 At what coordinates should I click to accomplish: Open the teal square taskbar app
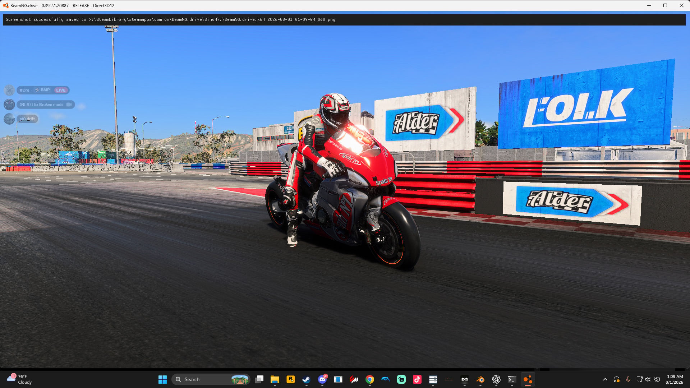coord(401,379)
